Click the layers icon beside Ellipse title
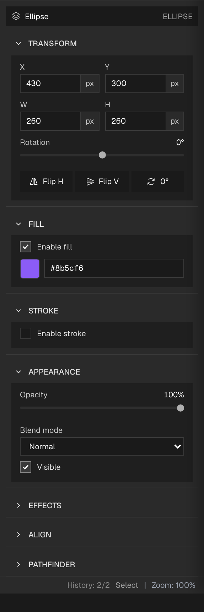204x612 pixels. pyautogui.click(x=16, y=16)
